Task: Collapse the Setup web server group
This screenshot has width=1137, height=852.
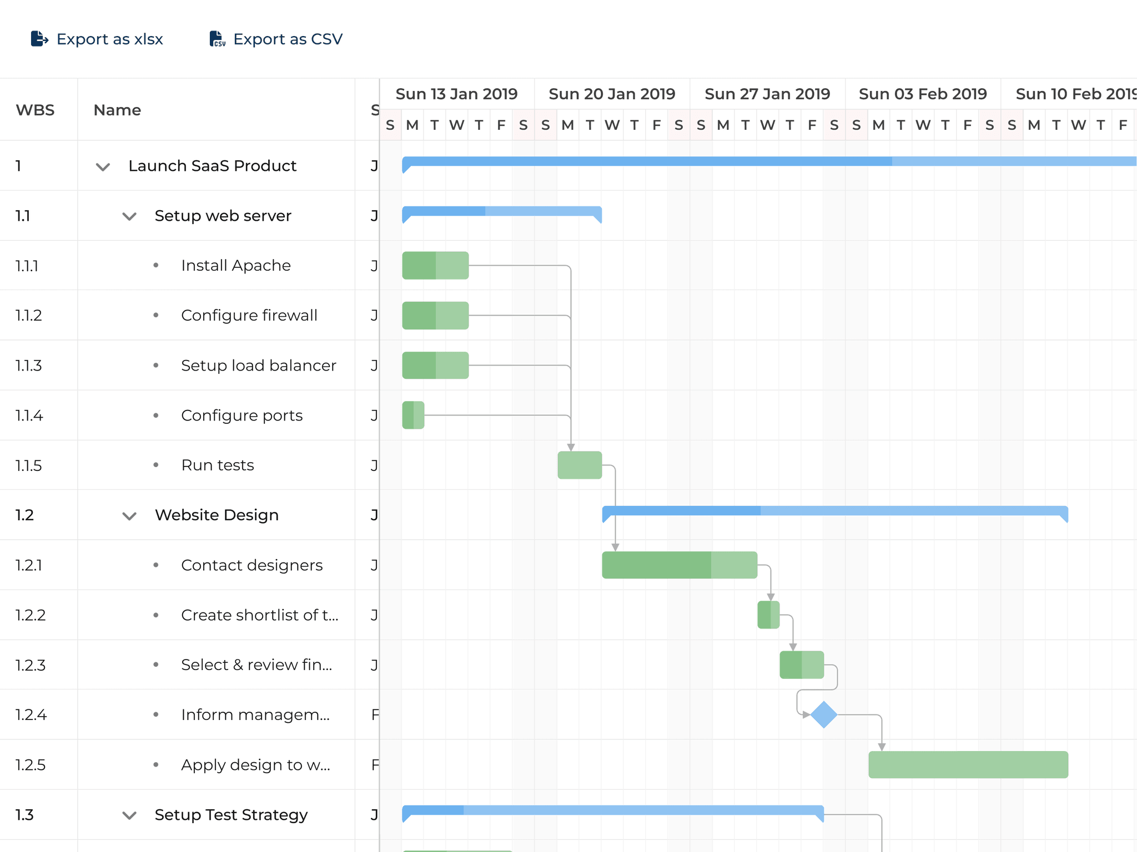Action: (129, 216)
